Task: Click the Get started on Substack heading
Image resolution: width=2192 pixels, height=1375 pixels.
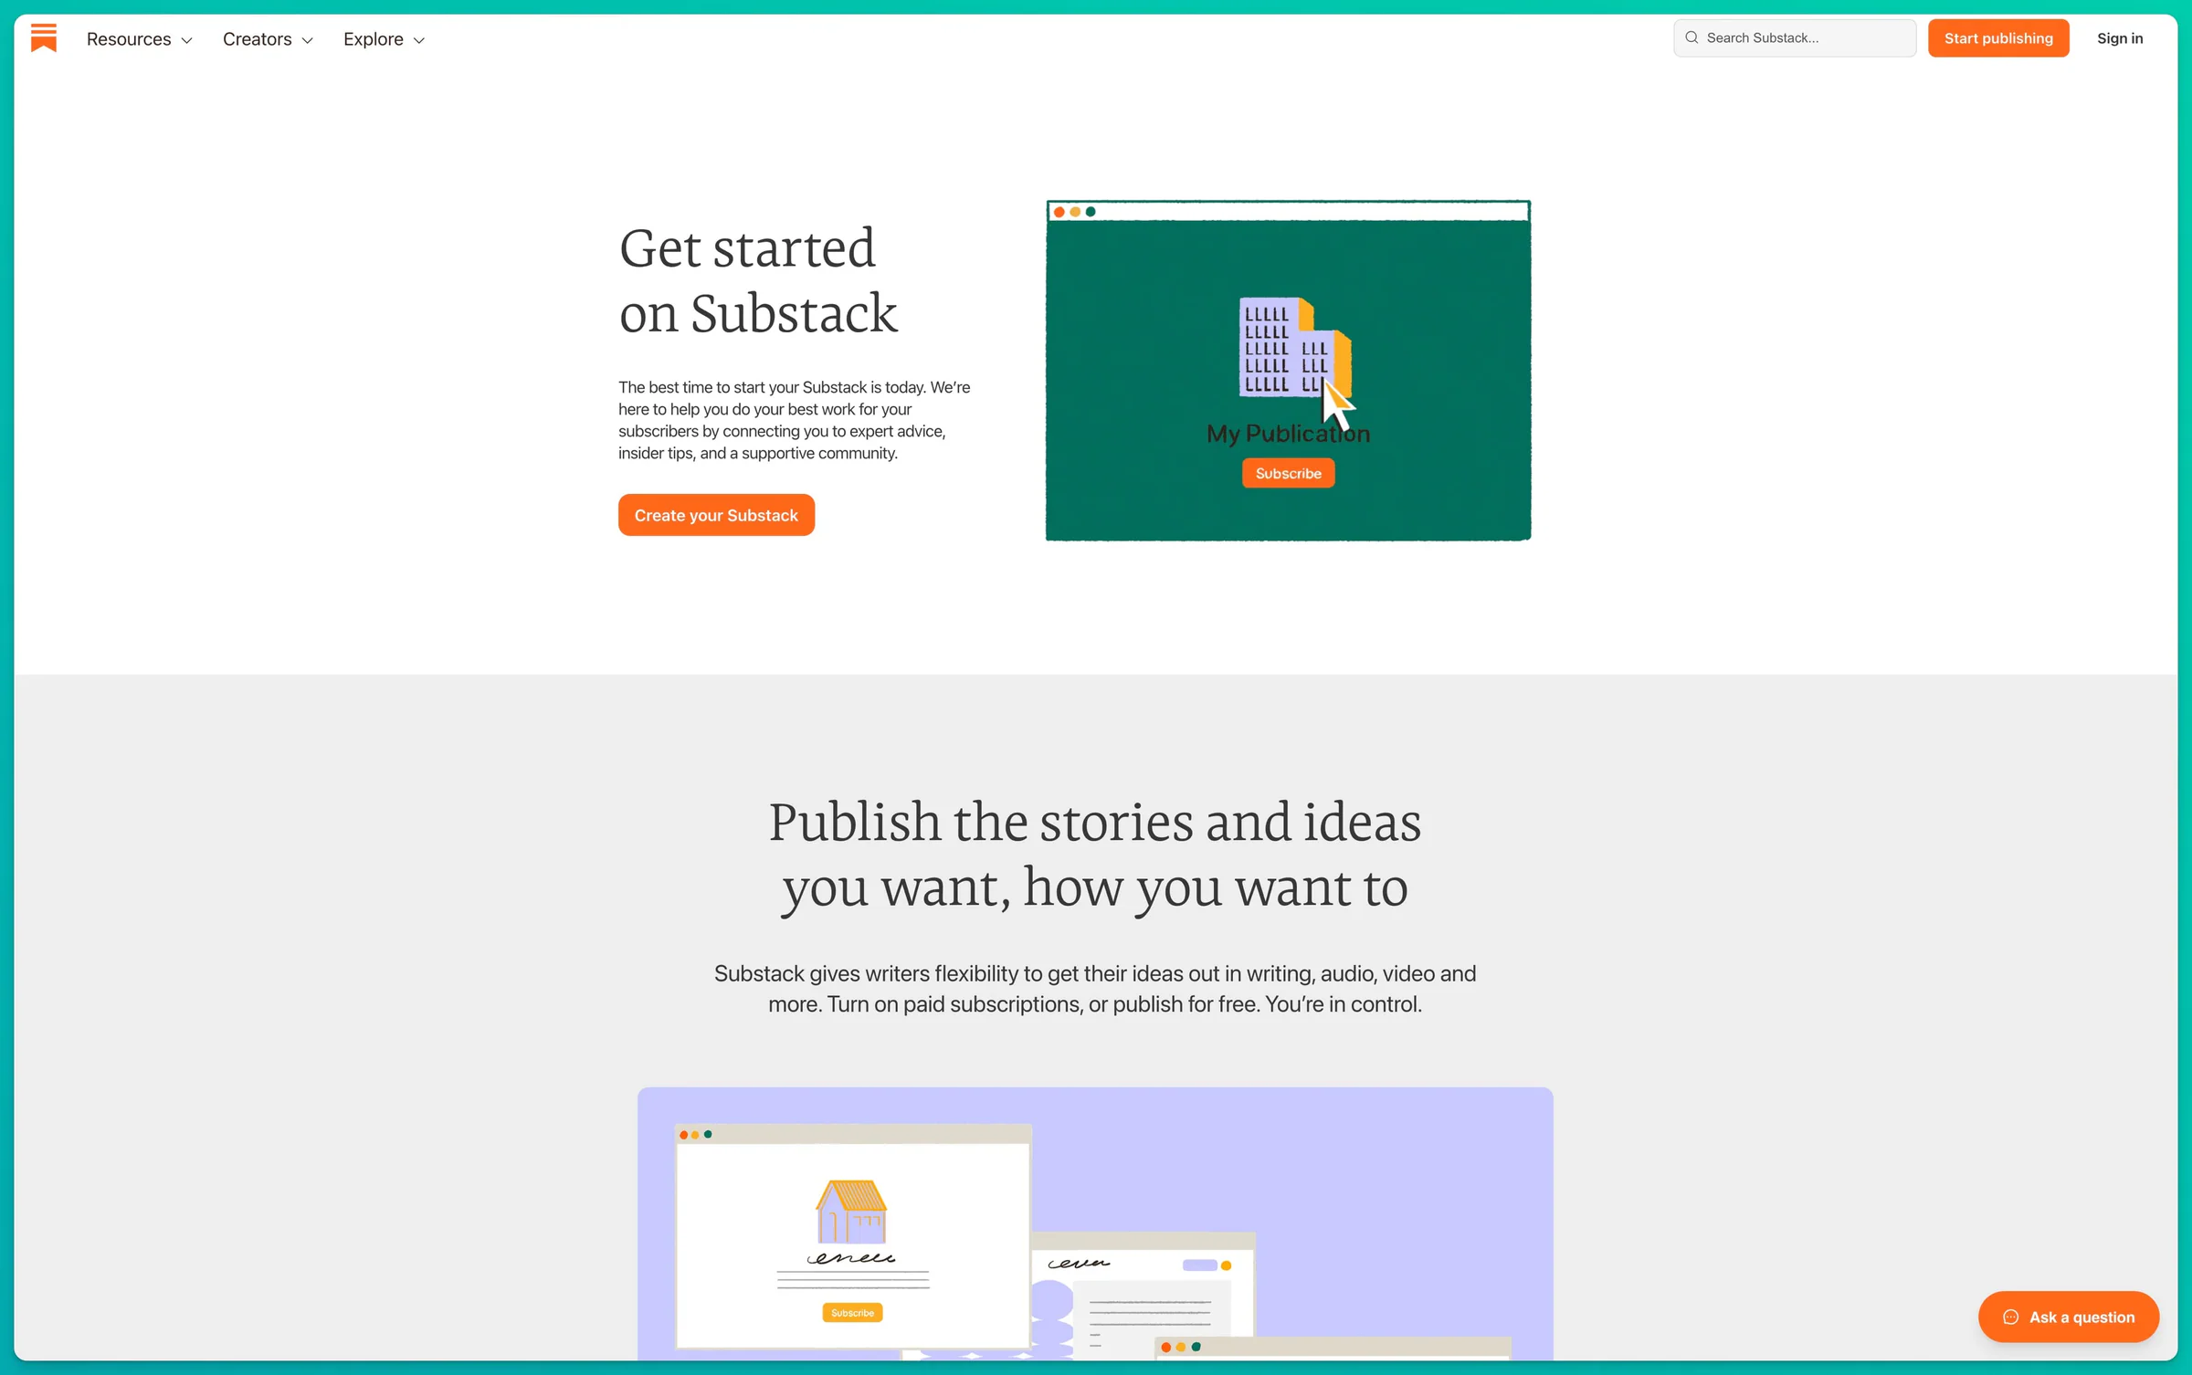Action: [x=758, y=280]
